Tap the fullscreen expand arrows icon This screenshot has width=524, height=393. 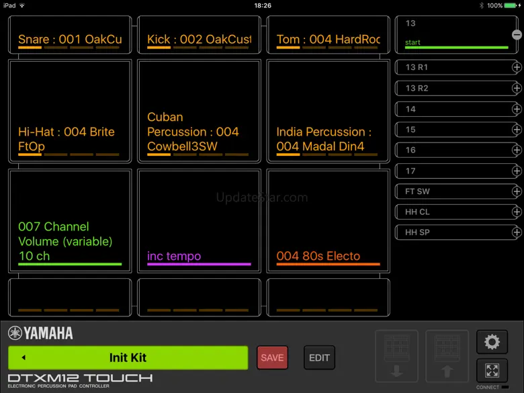492,370
